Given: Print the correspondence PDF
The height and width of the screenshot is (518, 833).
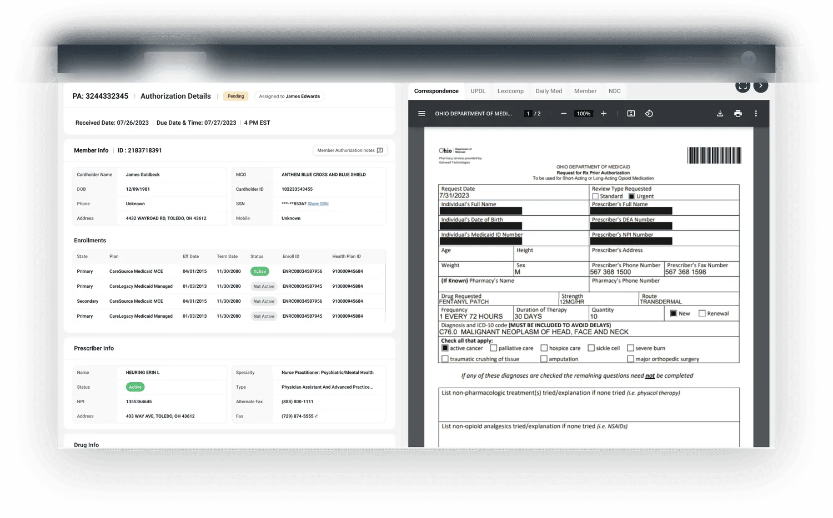Looking at the screenshot, I should (737, 114).
